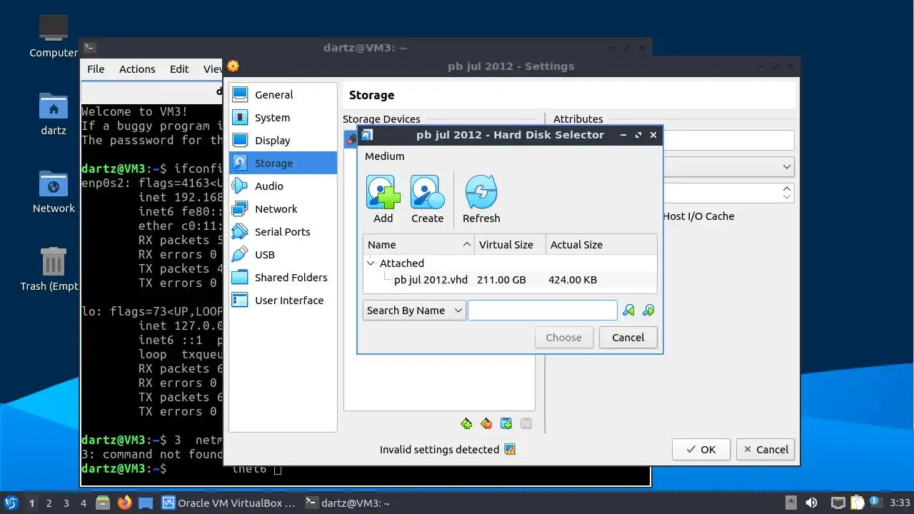Open the Audio settings category
Image resolution: width=914 pixels, height=514 pixels.
pyautogui.click(x=283, y=186)
